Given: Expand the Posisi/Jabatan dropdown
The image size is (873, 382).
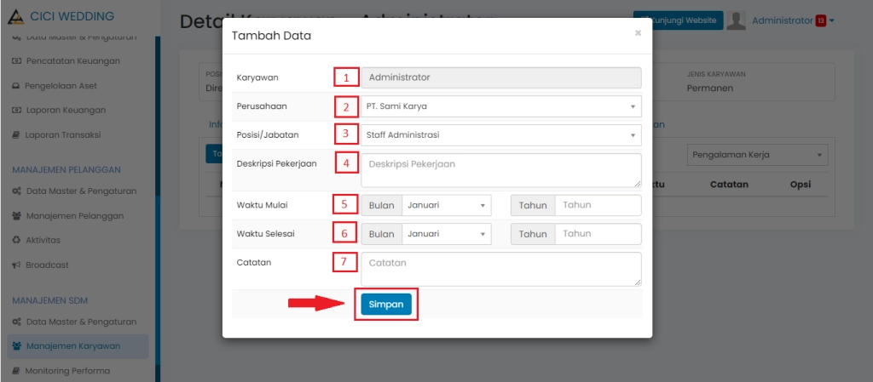Looking at the screenshot, I should pyautogui.click(x=500, y=134).
